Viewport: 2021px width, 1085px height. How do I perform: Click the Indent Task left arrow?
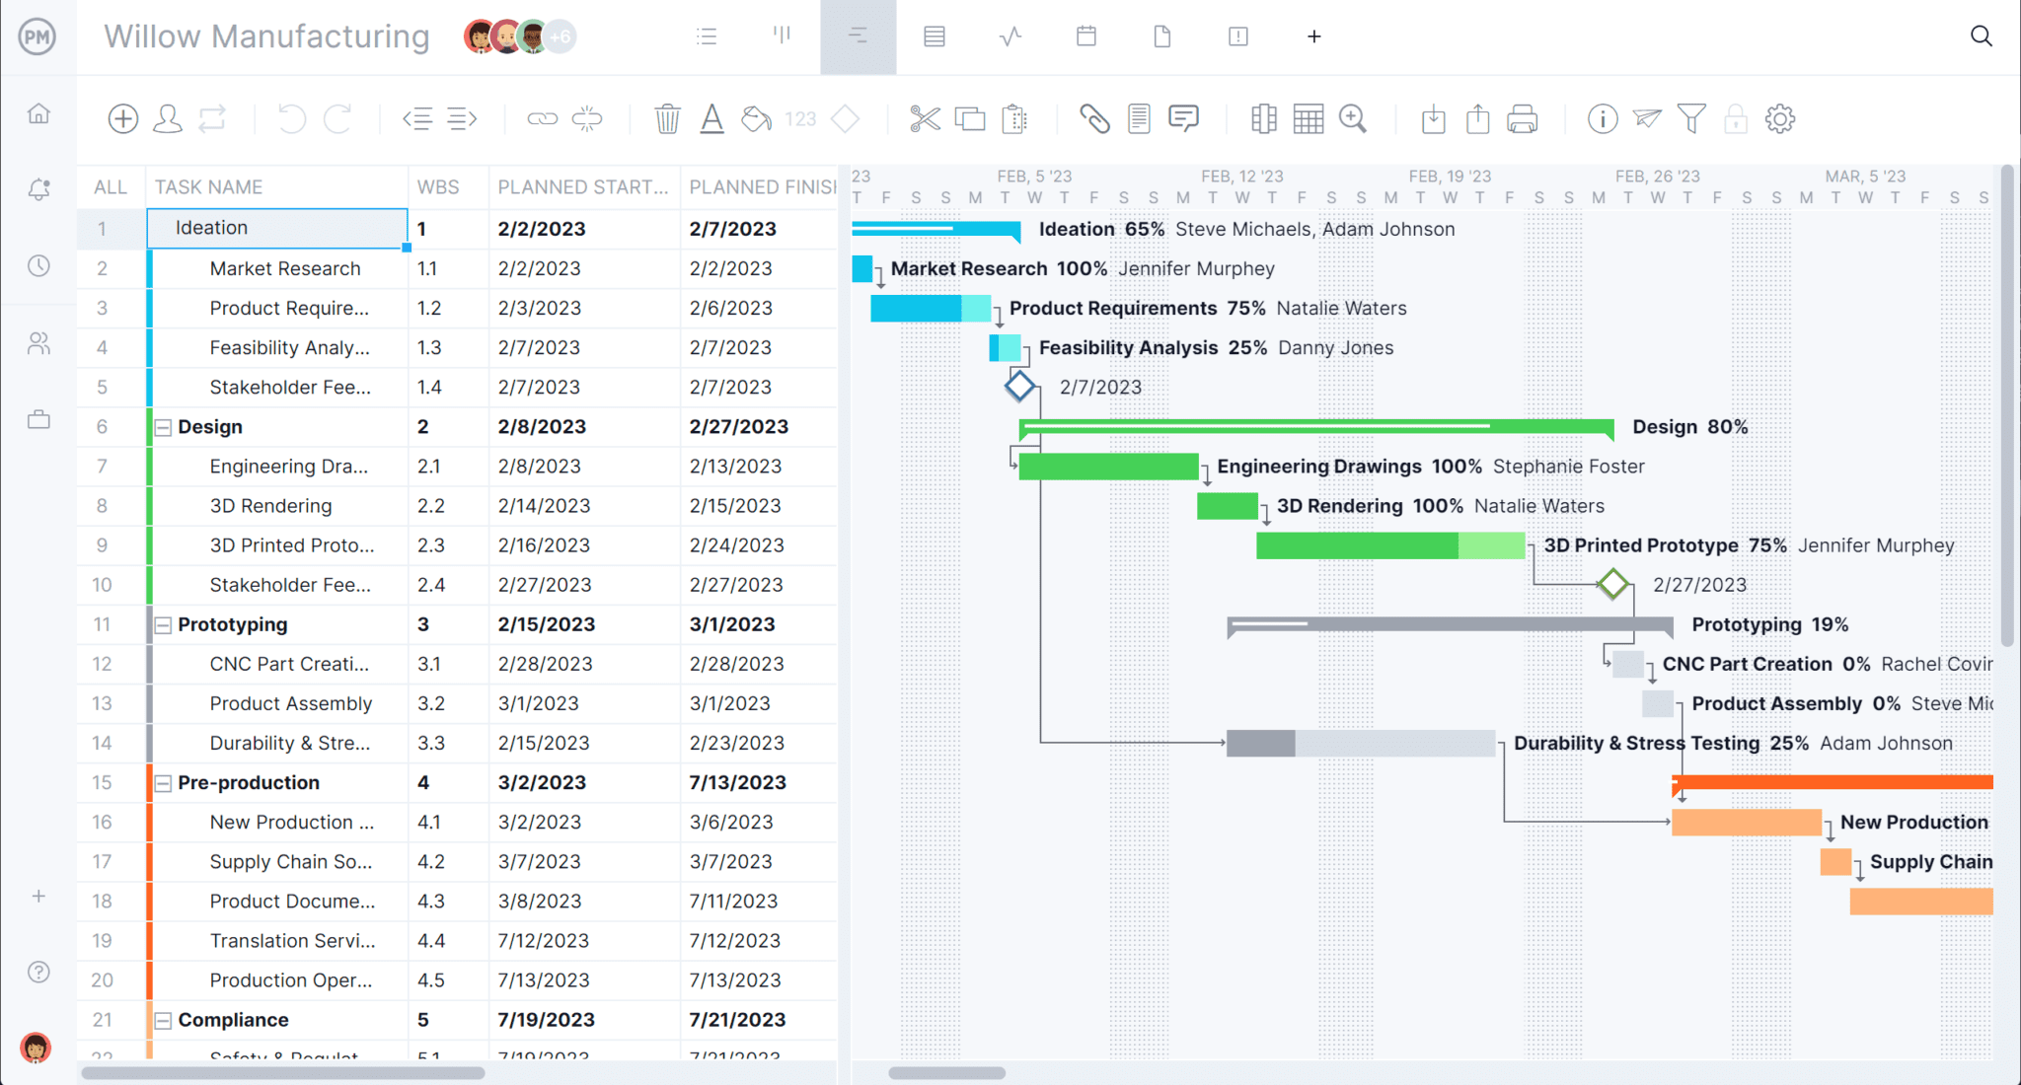[x=417, y=119]
